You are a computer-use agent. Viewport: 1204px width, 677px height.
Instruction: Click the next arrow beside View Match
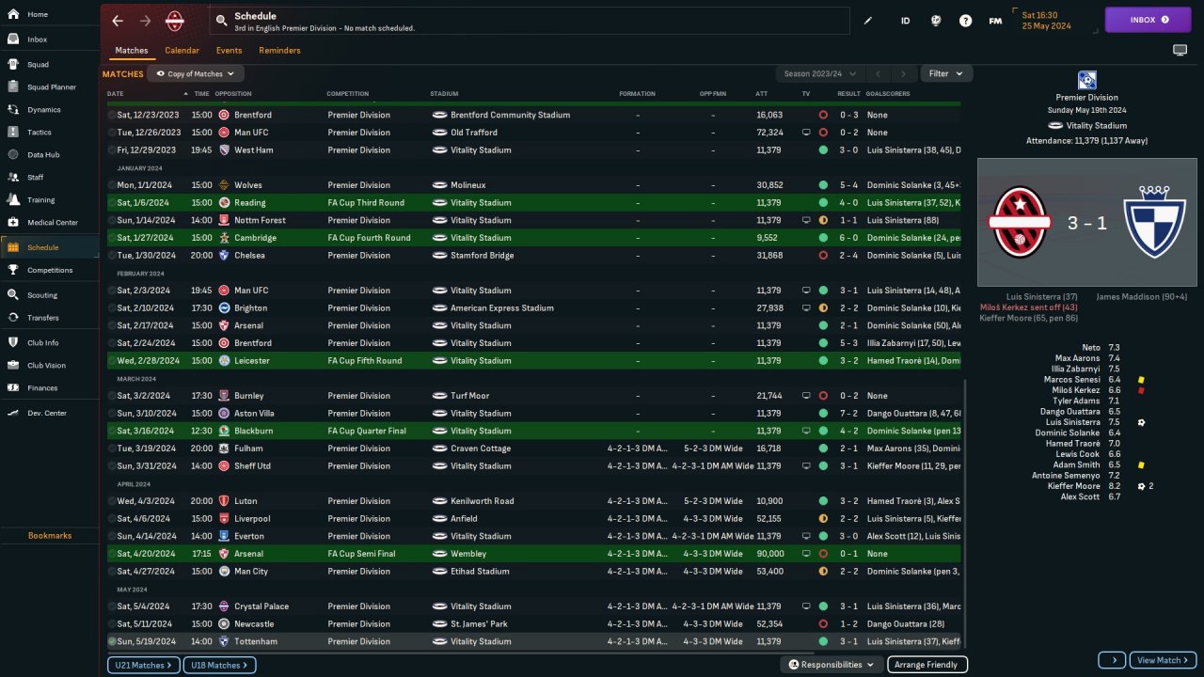click(x=1112, y=660)
